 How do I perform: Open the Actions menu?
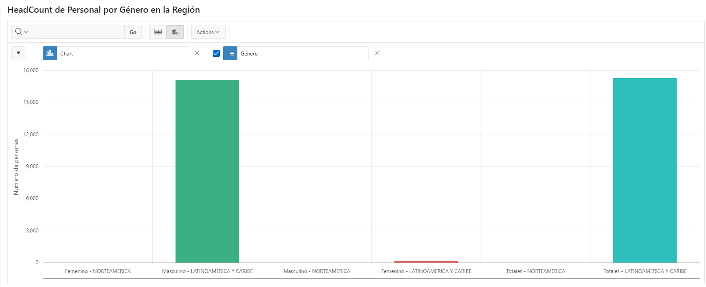(x=208, y=32)
